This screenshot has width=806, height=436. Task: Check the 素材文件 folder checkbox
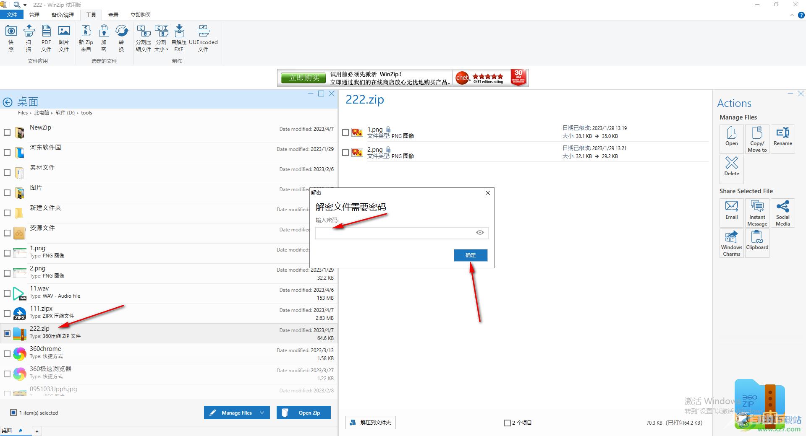[x=7, y=173]
